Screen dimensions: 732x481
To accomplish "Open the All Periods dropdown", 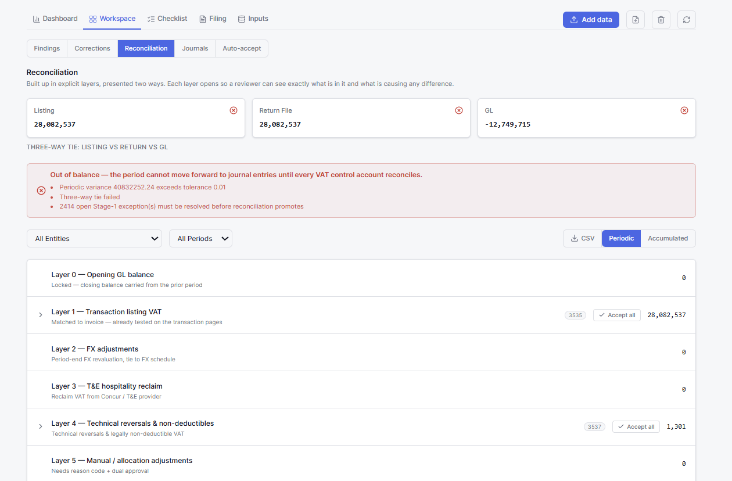I will click(x=200, y=239).
